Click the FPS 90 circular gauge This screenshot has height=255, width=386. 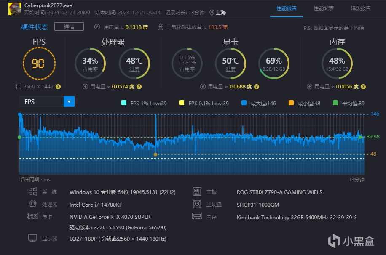pyautogui.click(x=39, y=64)
